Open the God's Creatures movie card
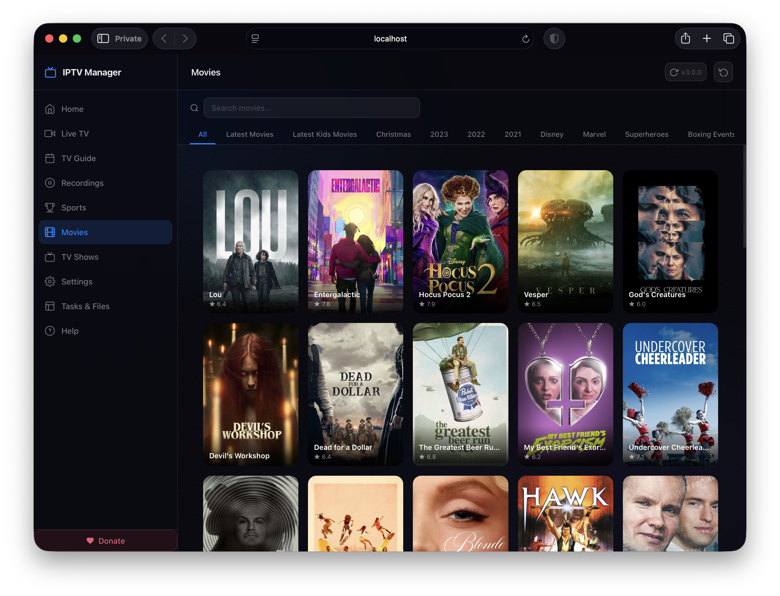This screenshot has height=596, width=780. (x=670, y=241)
